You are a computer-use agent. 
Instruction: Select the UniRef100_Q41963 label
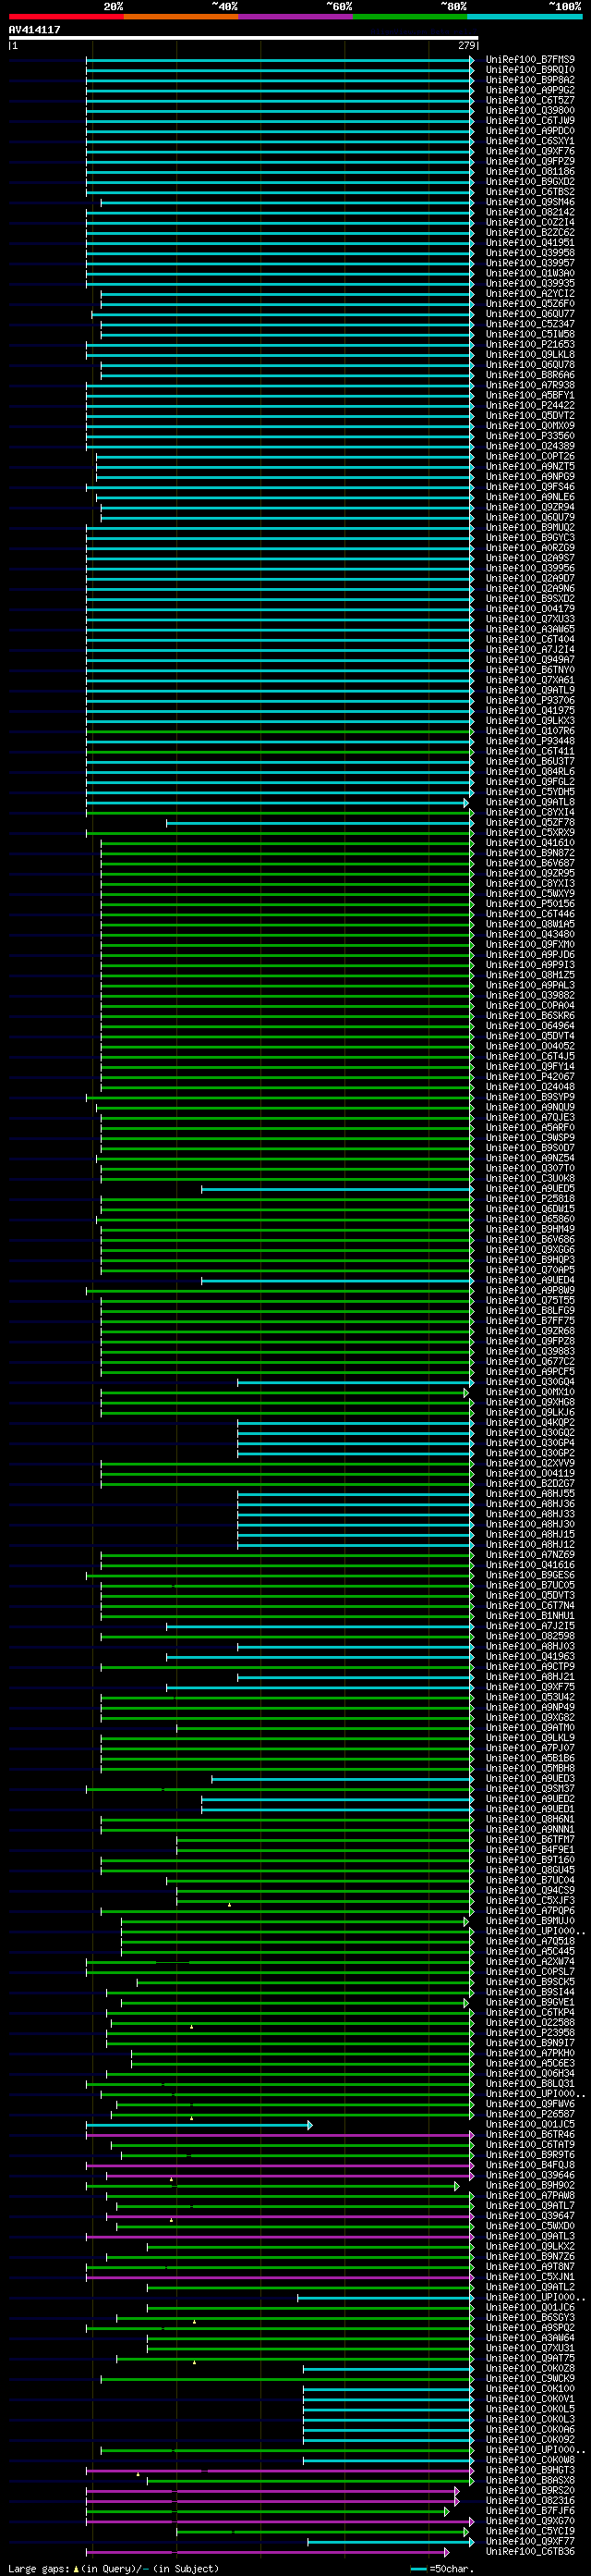click(x=530, y=1656)
